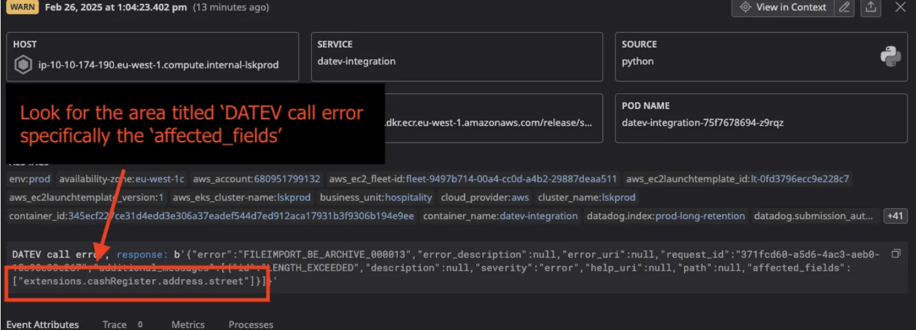Click the WARN status badge
The height and width of the screenshot is (330, 916).
coord(22,7)
